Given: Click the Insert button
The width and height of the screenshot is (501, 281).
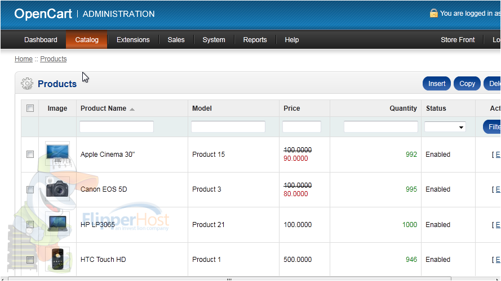Looking at the screenshot, I should [436, 84].
